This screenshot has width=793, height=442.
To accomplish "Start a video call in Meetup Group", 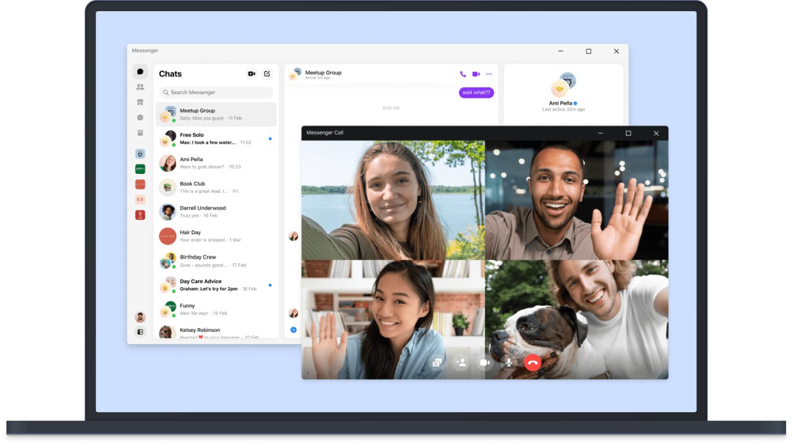I will coord(476,74).
